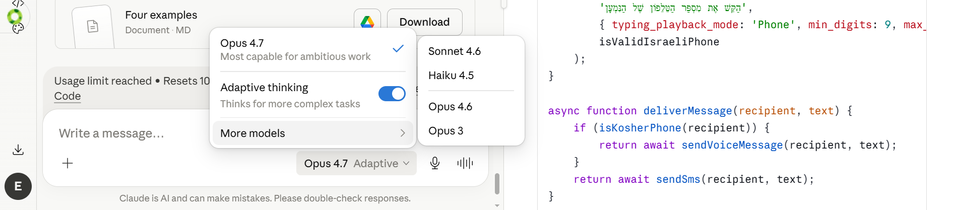The image size is (957, 210).
Task: Click the deliverMessage function name in code
Action: coord(687,111)
